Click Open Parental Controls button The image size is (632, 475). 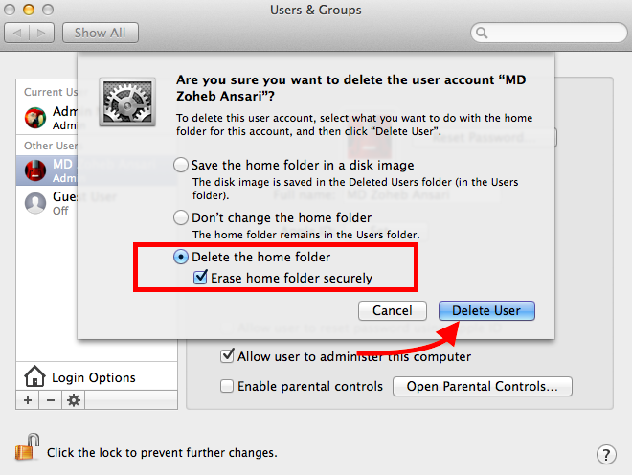click(x=483, y=387)
